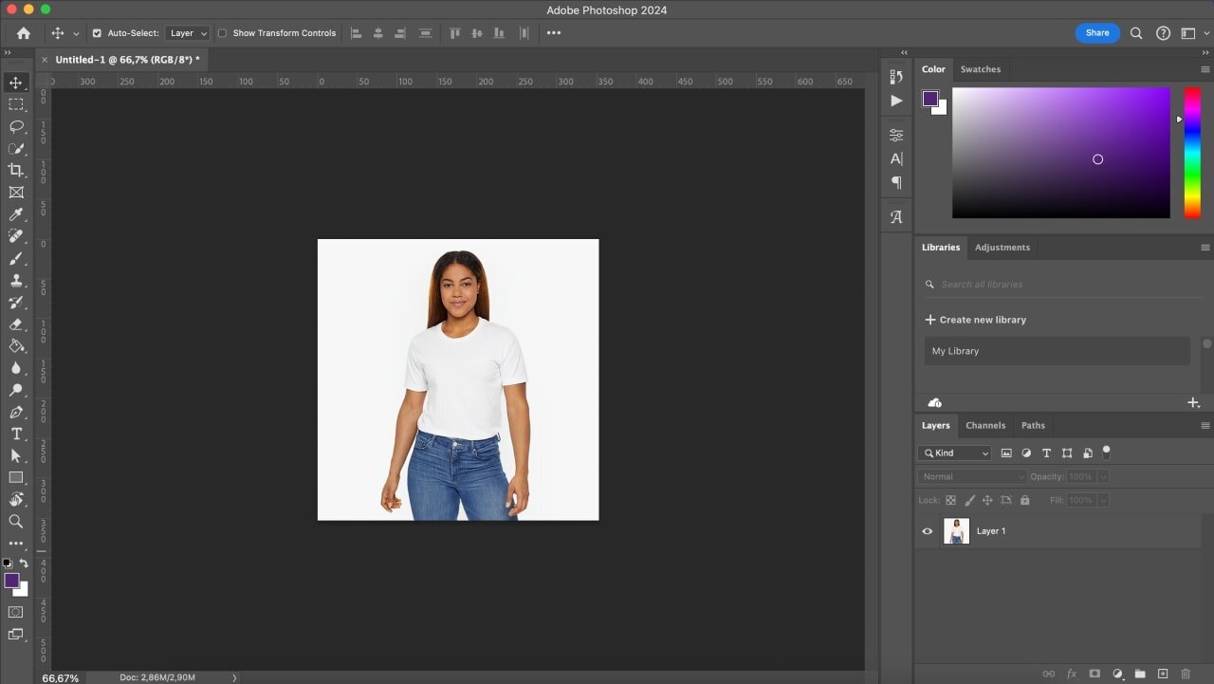
Task: Open the Auto-Select Layer dropdown
Action: (x=187, y=33)
